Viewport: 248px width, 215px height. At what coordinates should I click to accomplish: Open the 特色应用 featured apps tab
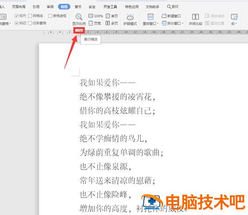pos(132,7)
